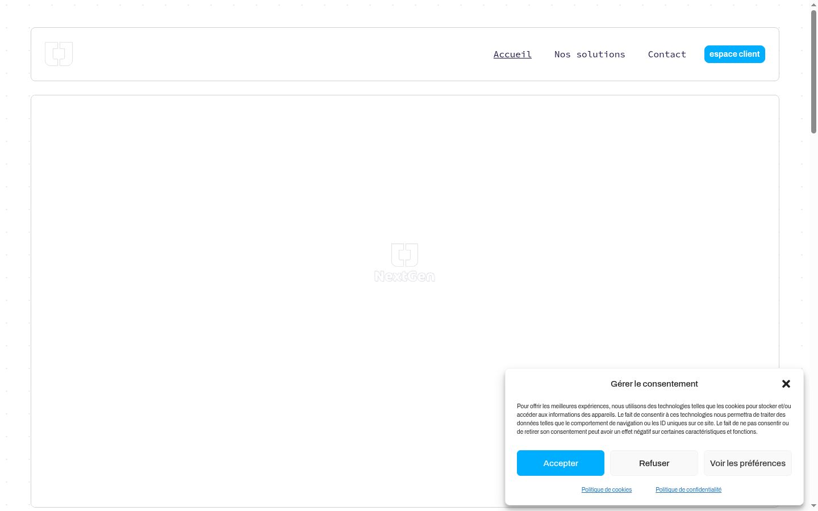The height and width of the screenshot is (511, 818).
Task: Close the consent dialog with the X
Action: click(786, 384)
